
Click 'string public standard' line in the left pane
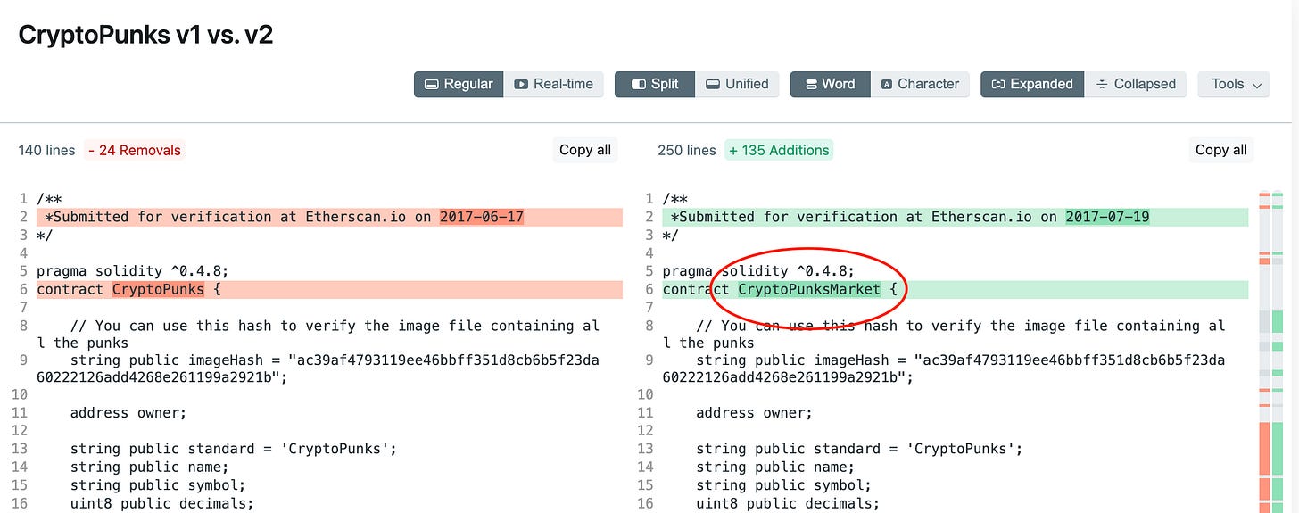(x=233, y=449)
